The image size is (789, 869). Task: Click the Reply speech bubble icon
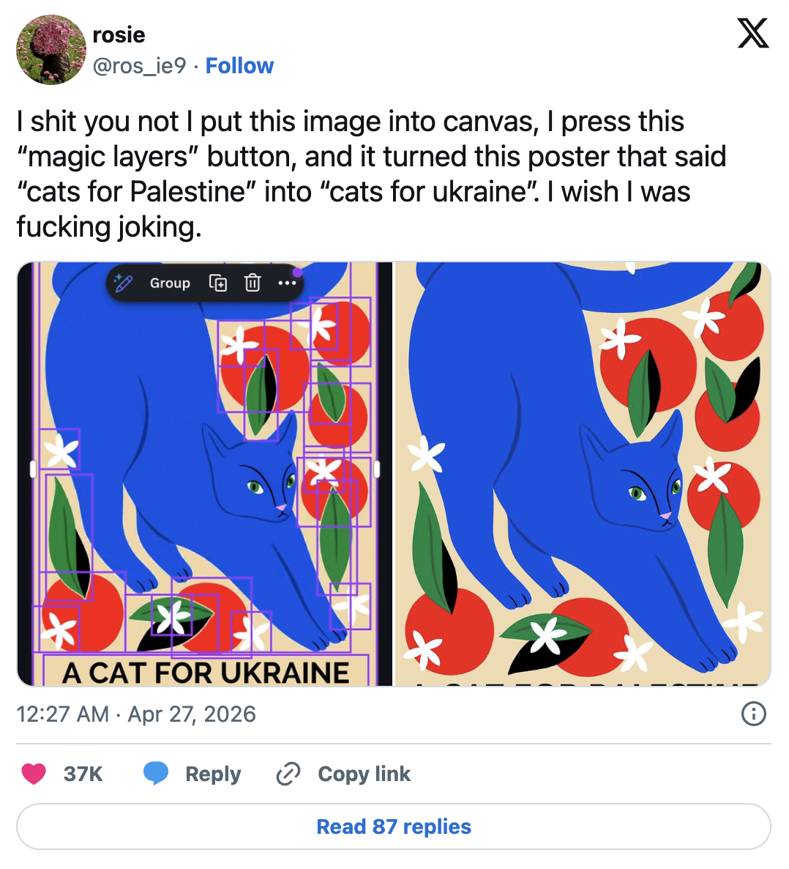tap(156, 774)
